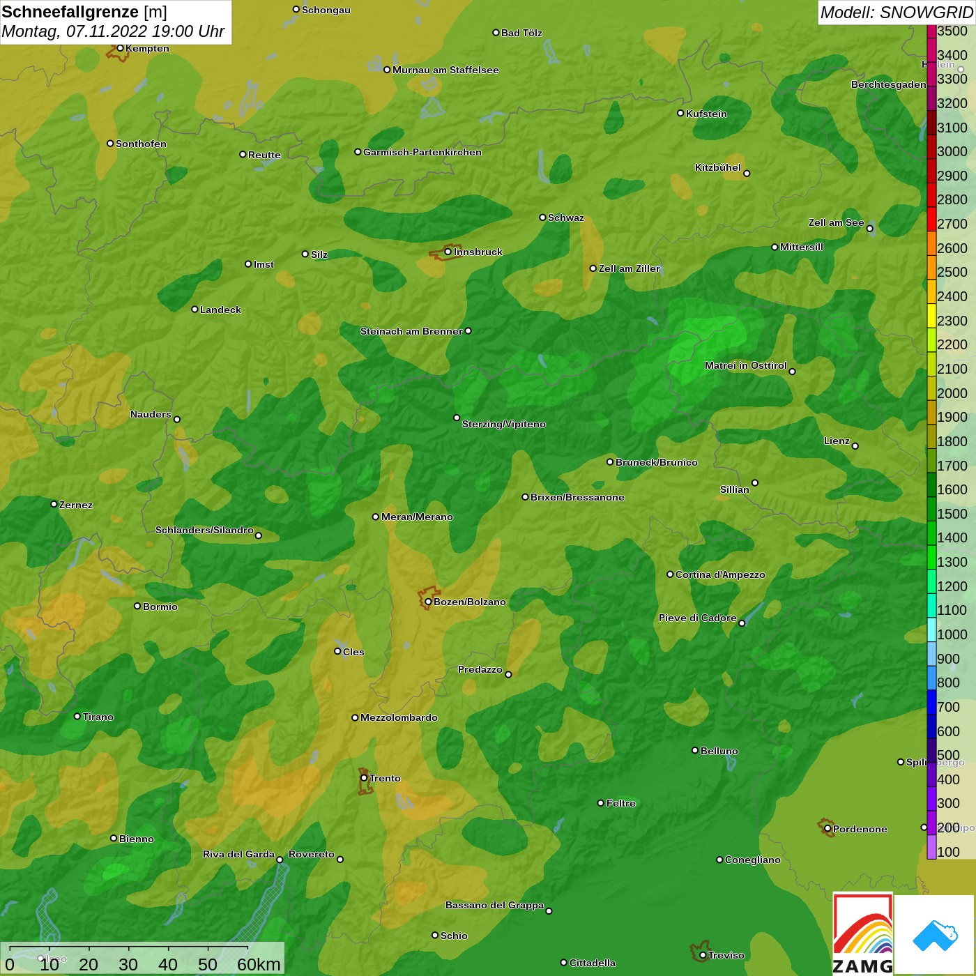Click the Bormio location dot

coord(137,606)
